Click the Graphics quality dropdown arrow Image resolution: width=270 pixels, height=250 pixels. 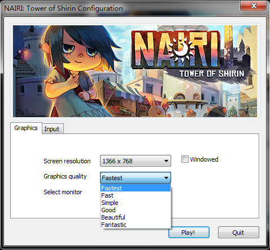pos(166,177)
